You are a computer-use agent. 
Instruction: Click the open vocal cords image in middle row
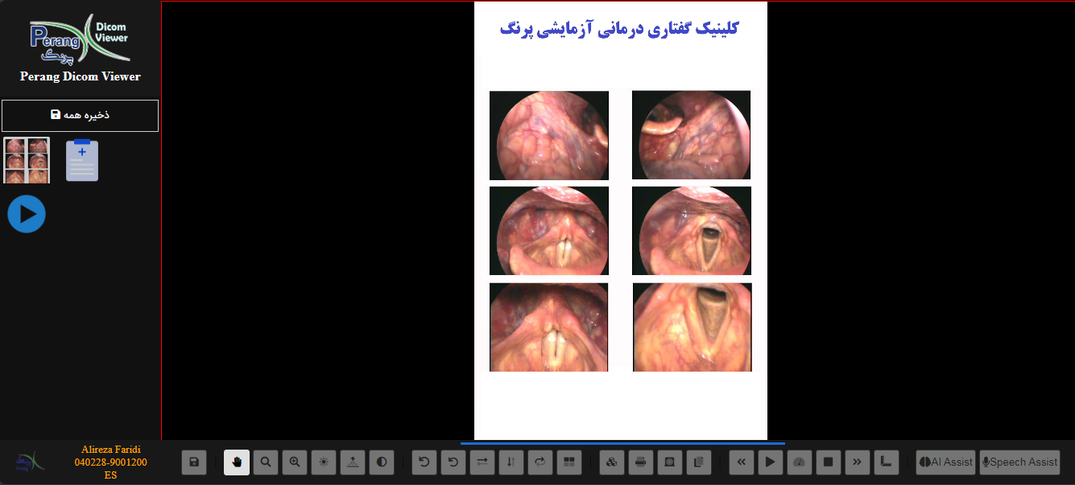(x=692, y=231)
